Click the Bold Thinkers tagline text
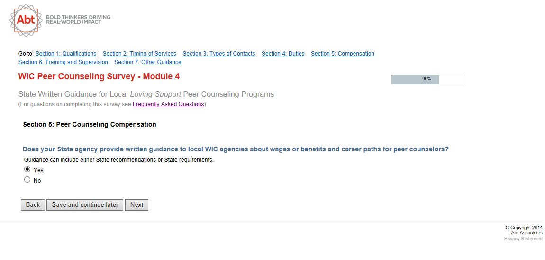The width and height of the screenshot is (545, 260). (78, 19)
